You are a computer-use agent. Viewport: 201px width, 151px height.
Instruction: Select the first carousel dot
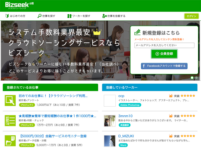click(x=192, y=78)
